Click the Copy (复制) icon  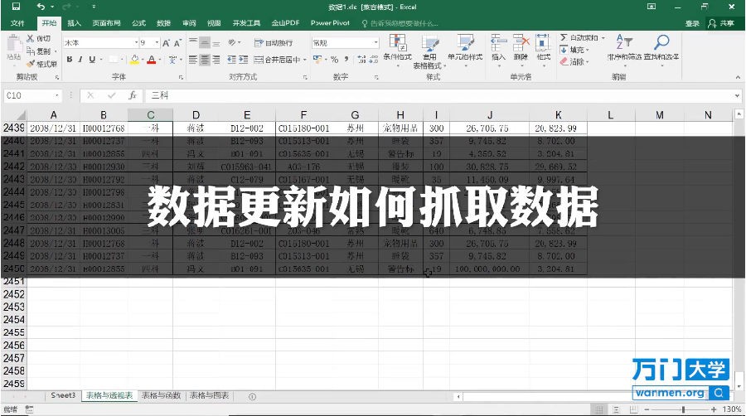pos(31,51)
